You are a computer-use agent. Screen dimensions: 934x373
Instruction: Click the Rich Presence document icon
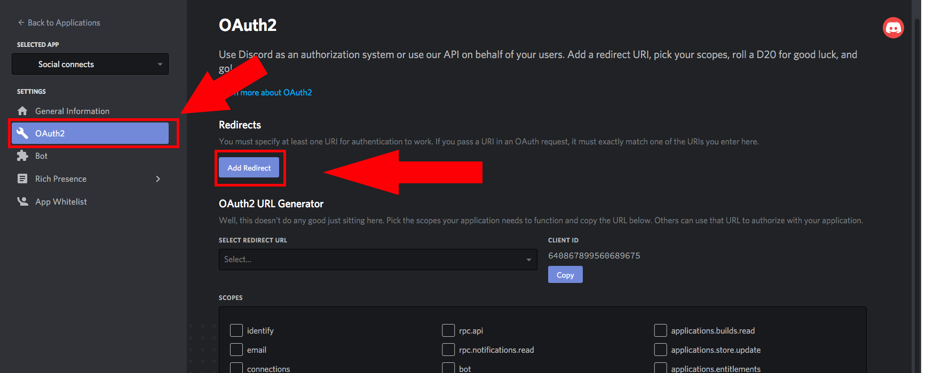(x=22, y=179)
